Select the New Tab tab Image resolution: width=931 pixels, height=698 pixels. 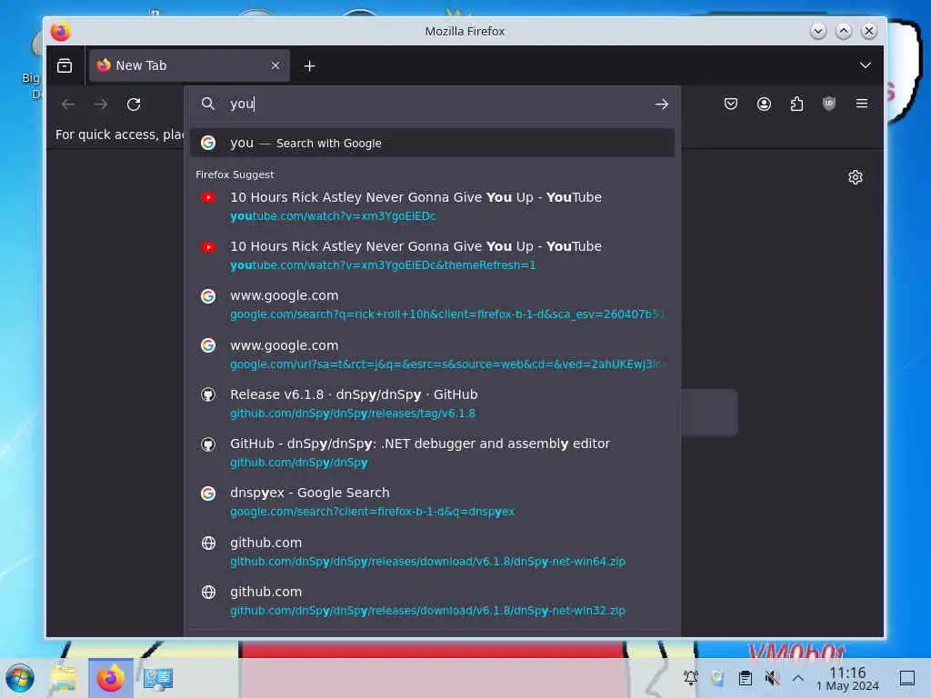click(x=189, y=65)
